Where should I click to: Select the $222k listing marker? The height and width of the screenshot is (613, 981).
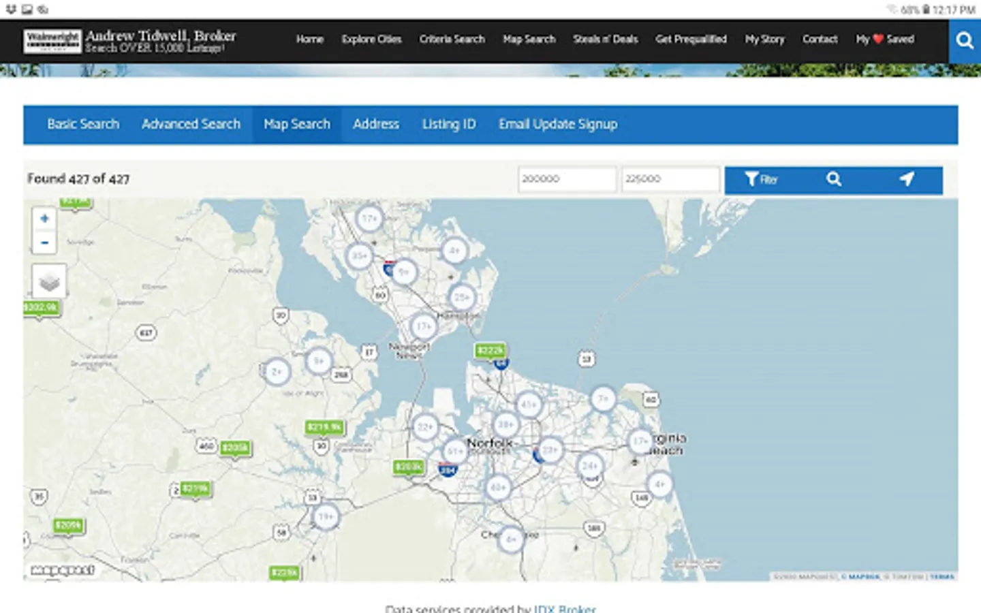(x=490, y=351)
